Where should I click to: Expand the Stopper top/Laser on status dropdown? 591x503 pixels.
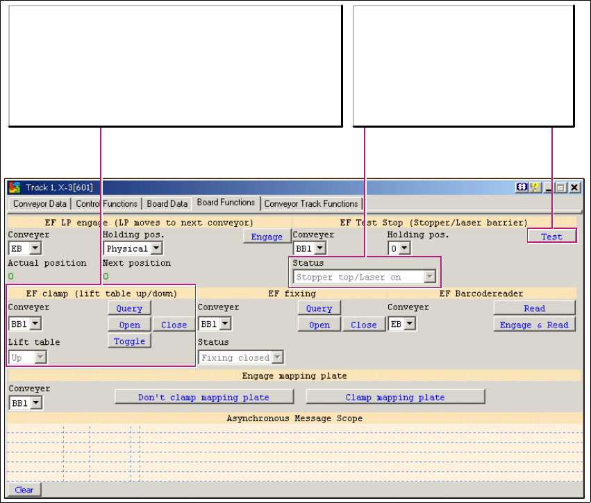coord(430,278)
